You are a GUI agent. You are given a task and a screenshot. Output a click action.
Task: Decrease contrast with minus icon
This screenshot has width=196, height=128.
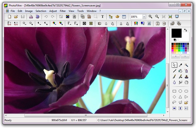click(x=39, y=23)
